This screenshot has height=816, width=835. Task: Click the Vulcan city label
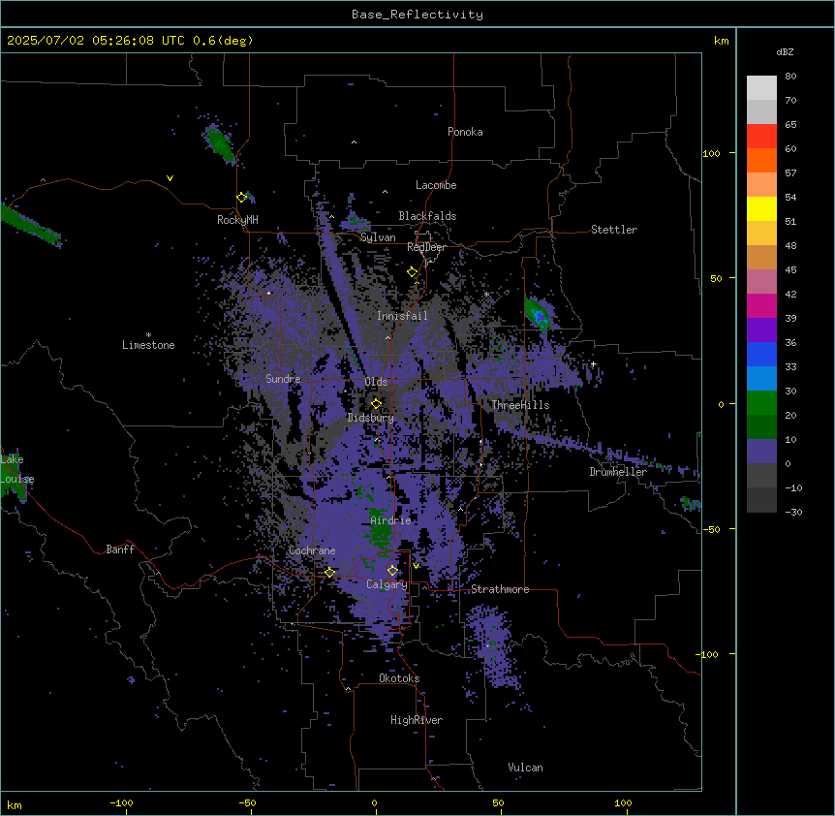tap(526, 768)
